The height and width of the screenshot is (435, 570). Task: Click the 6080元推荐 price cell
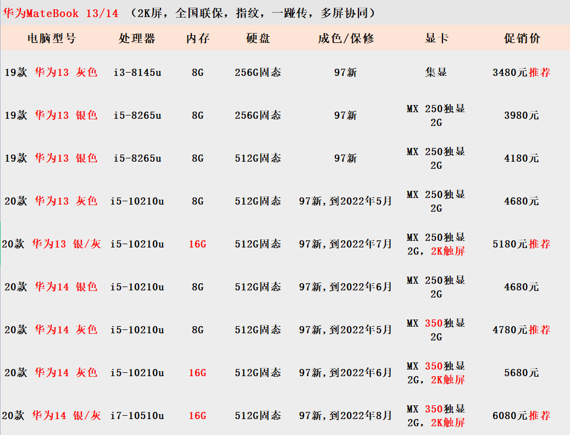click(521, 415)
